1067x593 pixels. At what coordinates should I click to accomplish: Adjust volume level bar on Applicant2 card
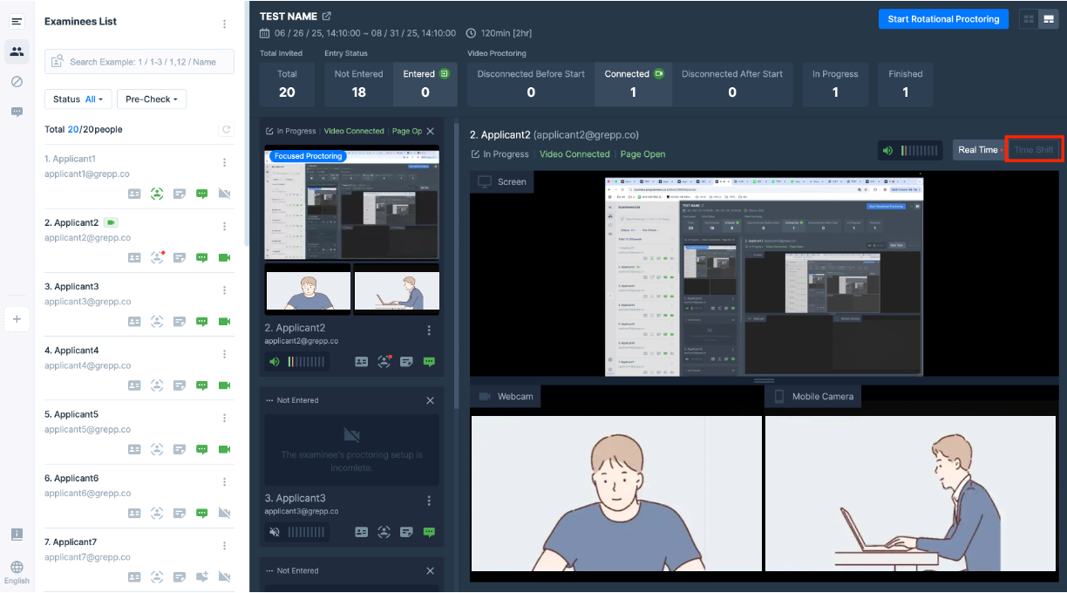pos(307,362)
